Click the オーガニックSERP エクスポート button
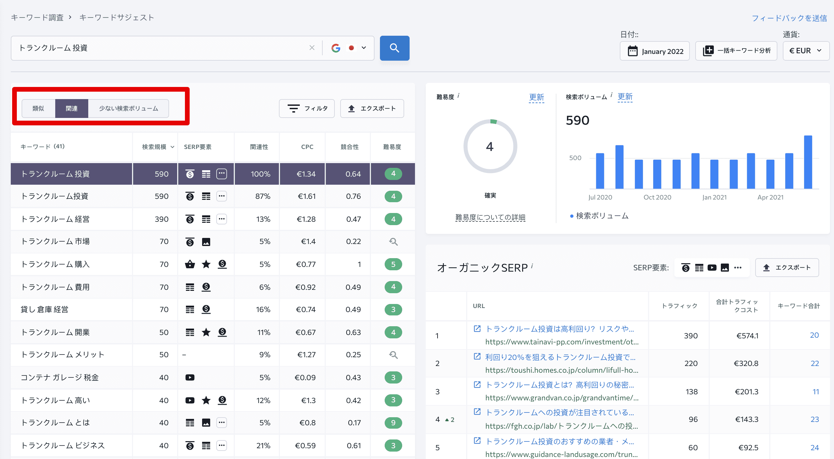This screenshot has height=459, width=834. (787, 268)
